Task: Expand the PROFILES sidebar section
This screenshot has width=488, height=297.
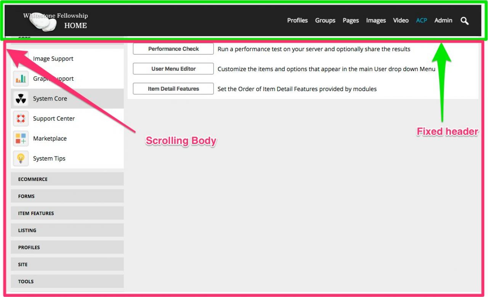Action: click(67, 247)
